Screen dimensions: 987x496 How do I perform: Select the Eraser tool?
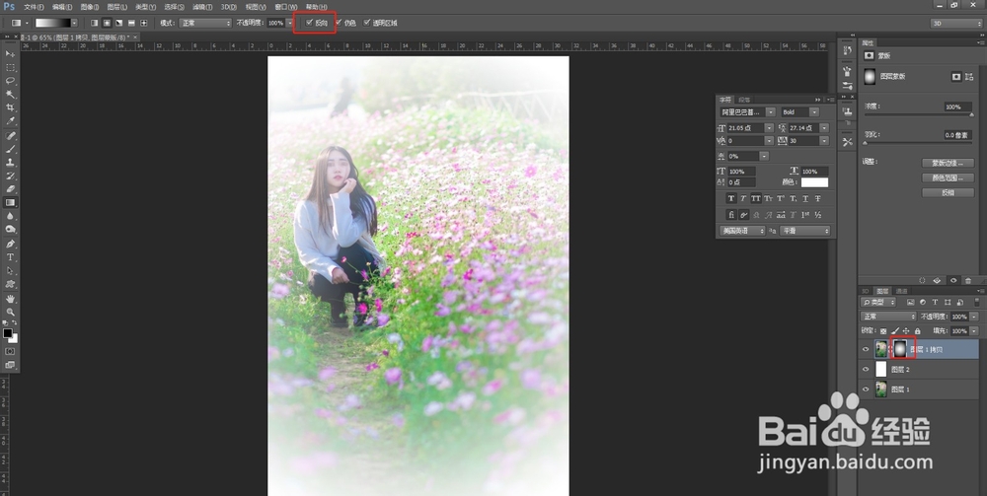tap(10, 189)
